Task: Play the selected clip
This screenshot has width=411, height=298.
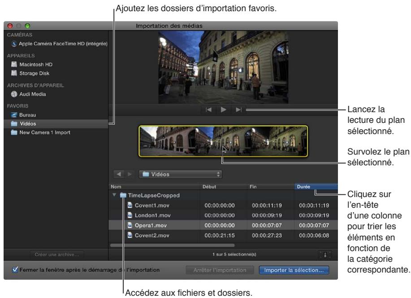Action: pyautogui.click(x=223, y=110)
